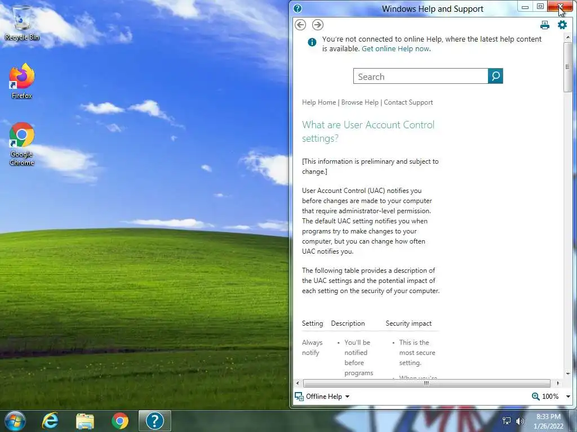Open the Windows Start orb

click(15, 421)
